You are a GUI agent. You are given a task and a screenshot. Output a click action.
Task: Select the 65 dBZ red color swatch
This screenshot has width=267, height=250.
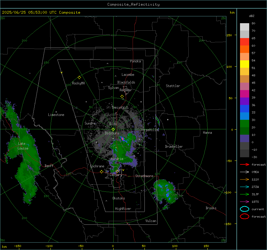click(x=244, y=42)
